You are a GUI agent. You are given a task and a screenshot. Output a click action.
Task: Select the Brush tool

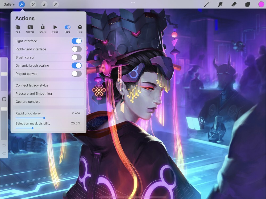click(207, 4)
